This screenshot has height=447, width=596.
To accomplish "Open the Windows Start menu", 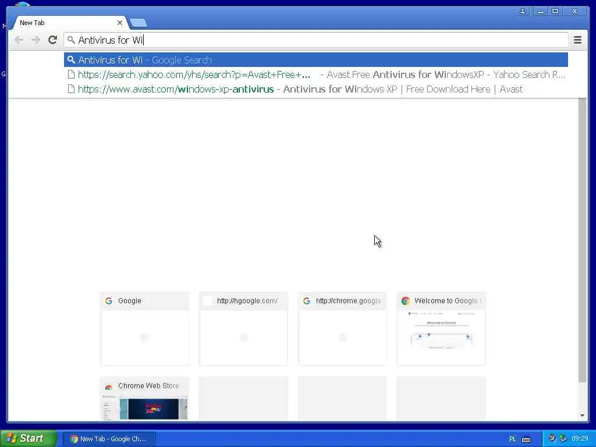I will click(29, 438).
